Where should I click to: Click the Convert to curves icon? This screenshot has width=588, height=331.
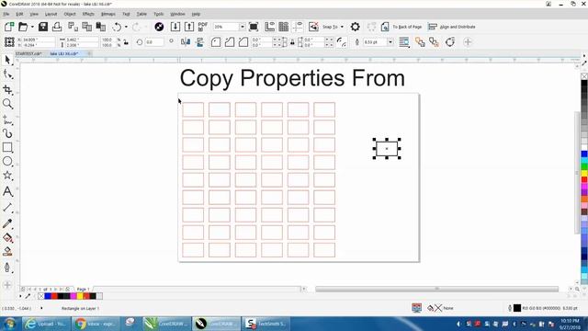(x=450, y=42)
